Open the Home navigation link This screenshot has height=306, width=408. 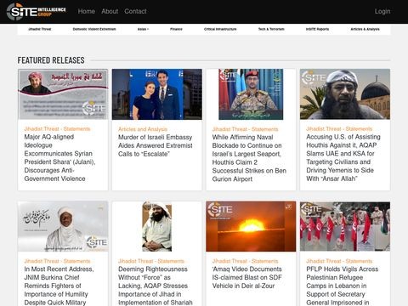[87, 11]
